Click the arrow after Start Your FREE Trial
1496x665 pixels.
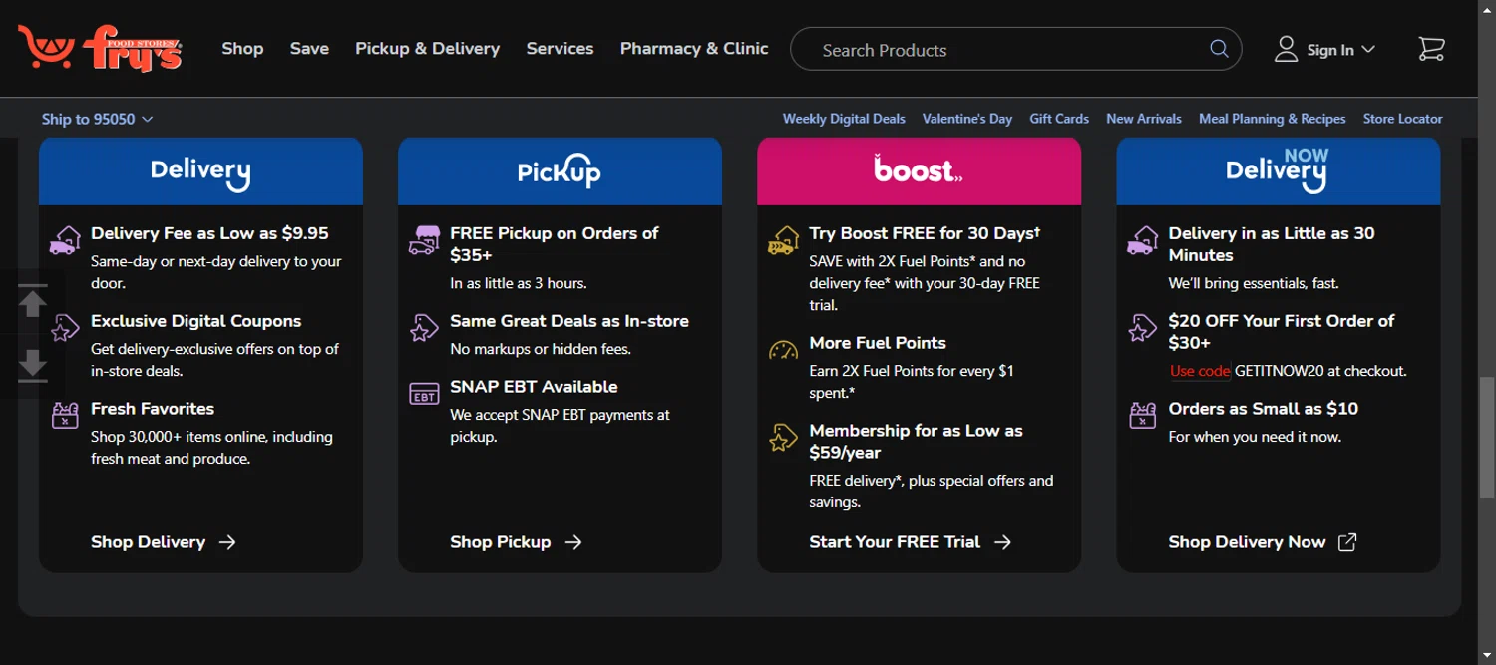(x=1002, y=542)
